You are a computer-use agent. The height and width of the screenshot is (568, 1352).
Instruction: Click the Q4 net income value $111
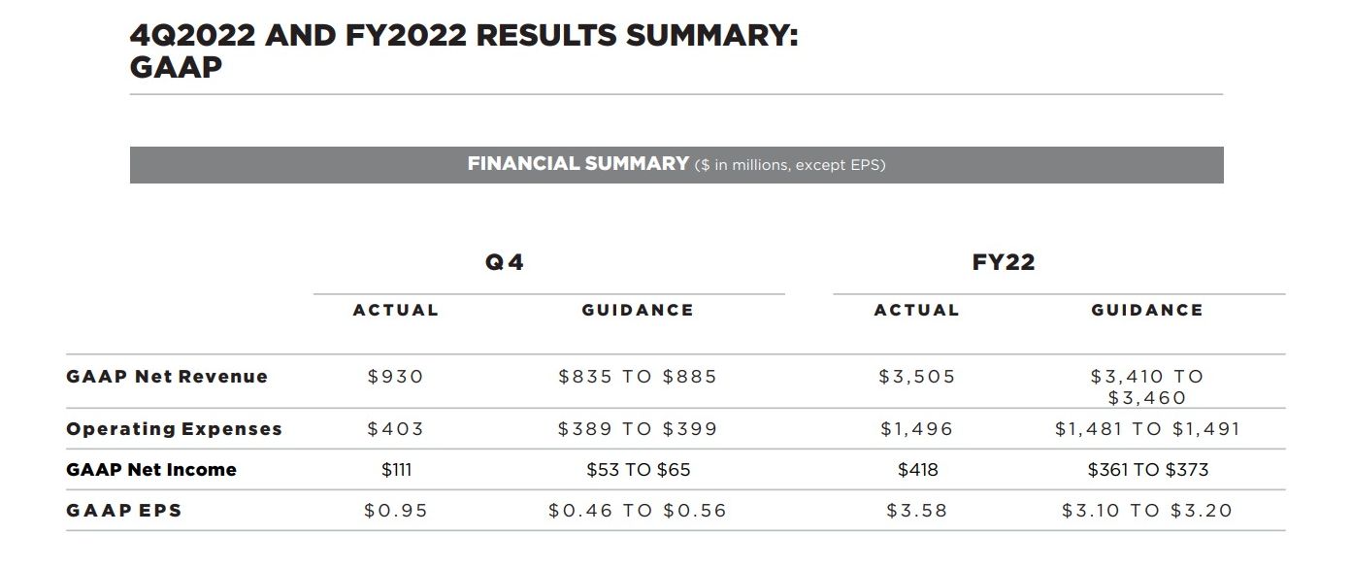click(x=396, y=470)
